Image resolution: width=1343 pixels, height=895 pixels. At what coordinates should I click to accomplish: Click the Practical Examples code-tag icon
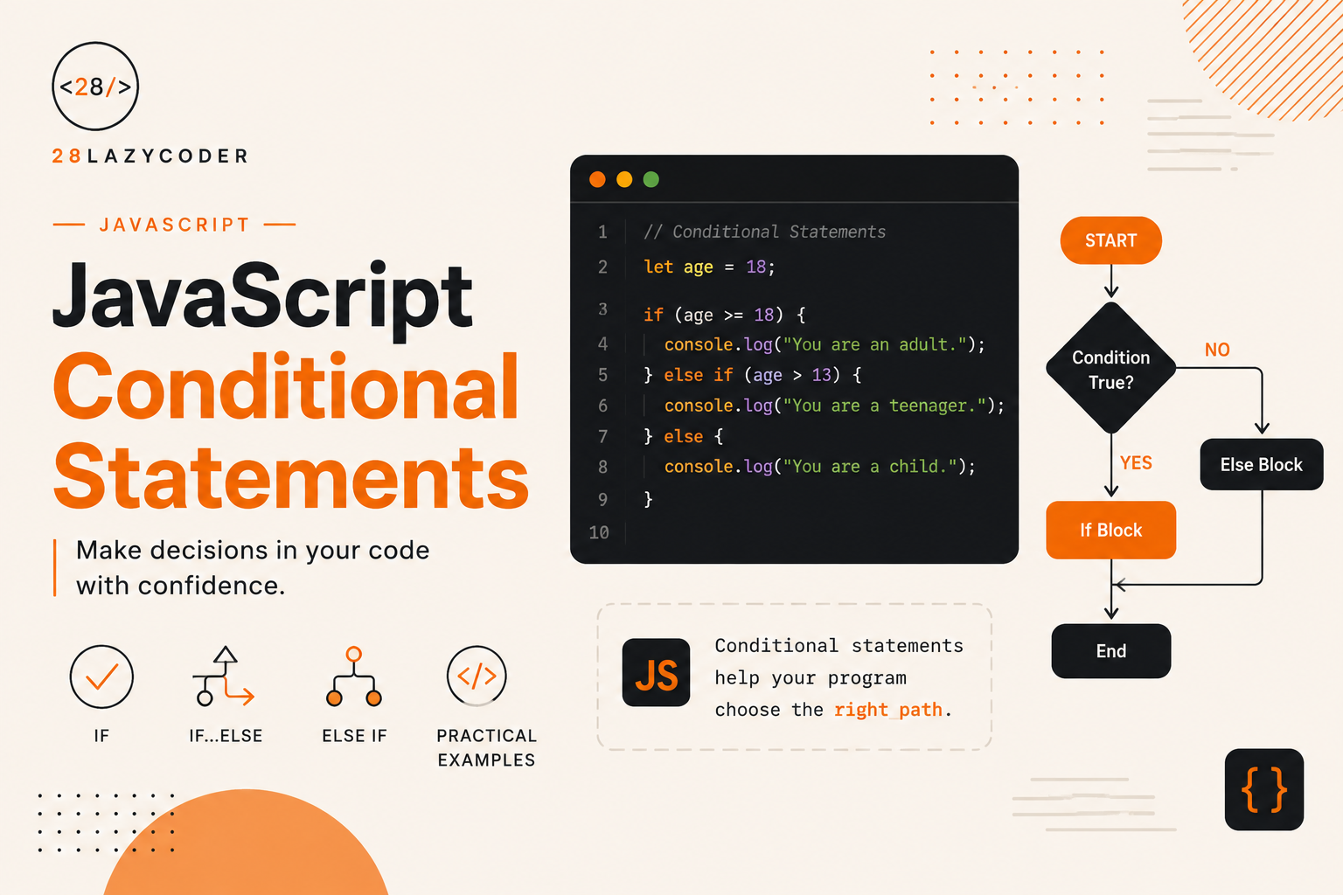click(477, 676)
